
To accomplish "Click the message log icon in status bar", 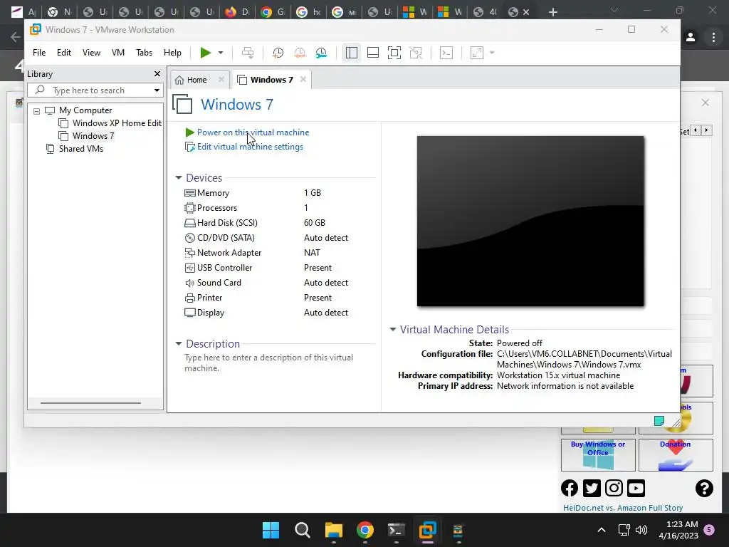I will point(659,421).
